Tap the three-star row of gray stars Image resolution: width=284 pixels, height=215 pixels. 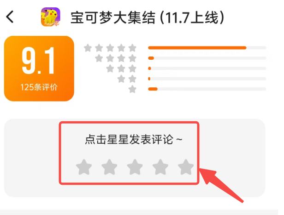point(121,68)
